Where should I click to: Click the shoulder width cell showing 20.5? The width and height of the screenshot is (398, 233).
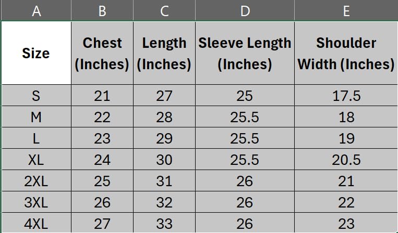346,160
